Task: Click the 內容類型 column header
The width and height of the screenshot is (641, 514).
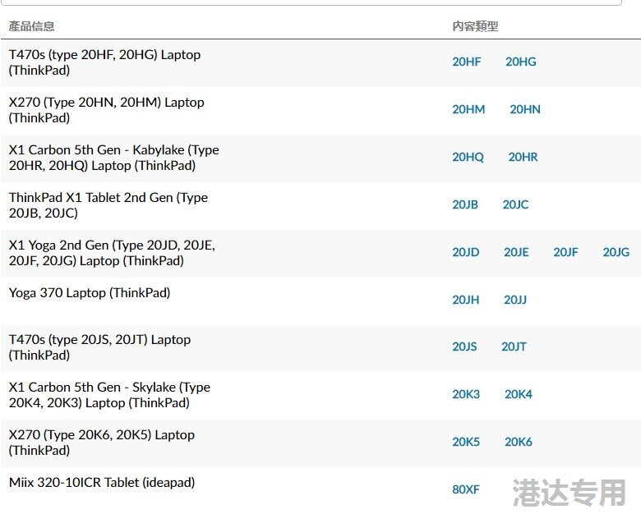Action: tap(475, 26)
